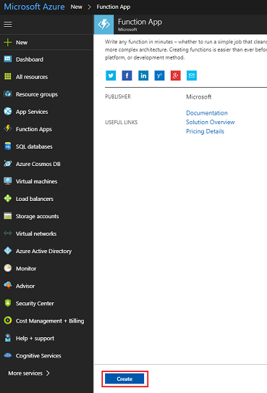Click the Security Center shield icon

8,303
